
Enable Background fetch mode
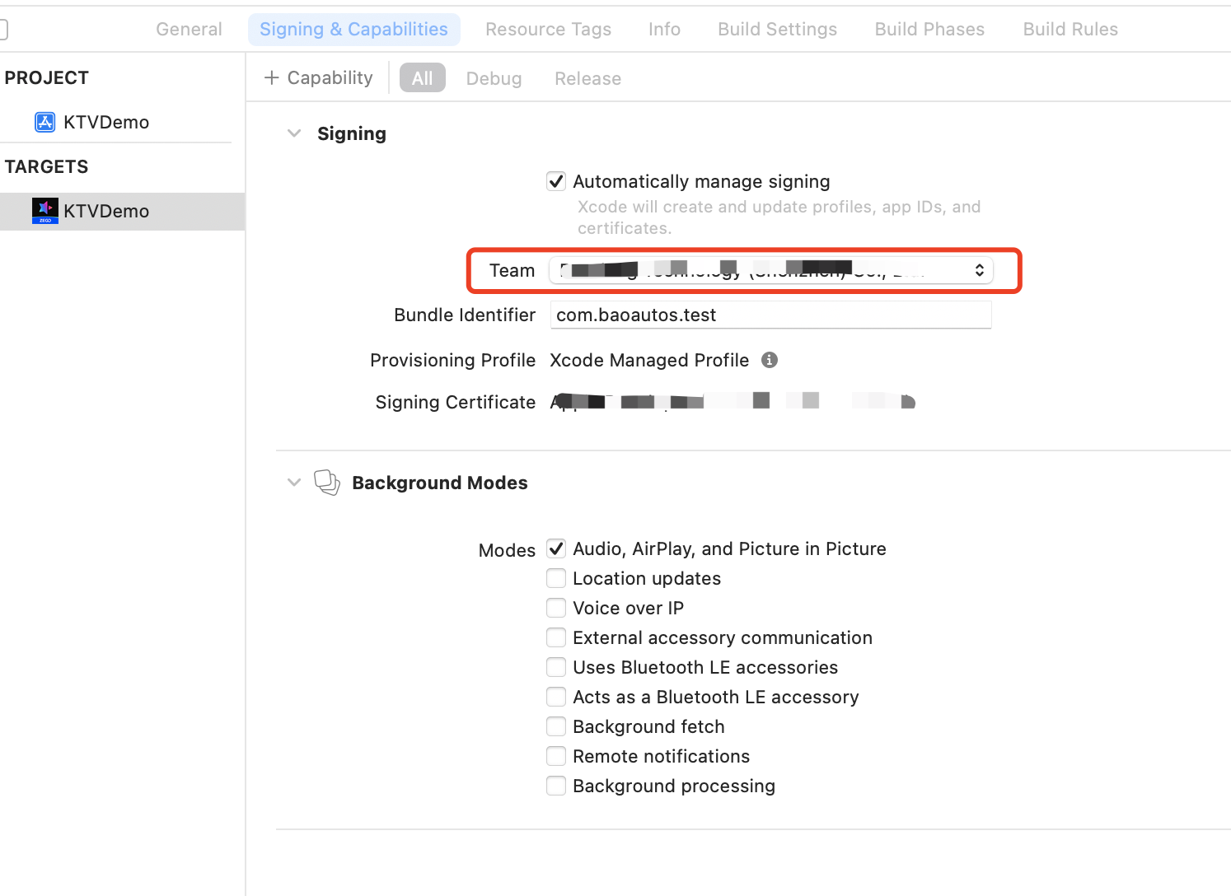pyautogui.click(x=556, y=726)
